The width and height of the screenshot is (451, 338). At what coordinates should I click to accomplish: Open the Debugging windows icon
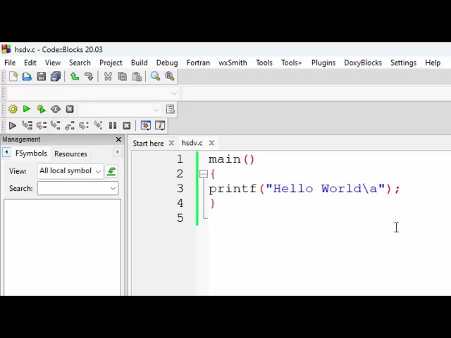[x=146, y=125]
